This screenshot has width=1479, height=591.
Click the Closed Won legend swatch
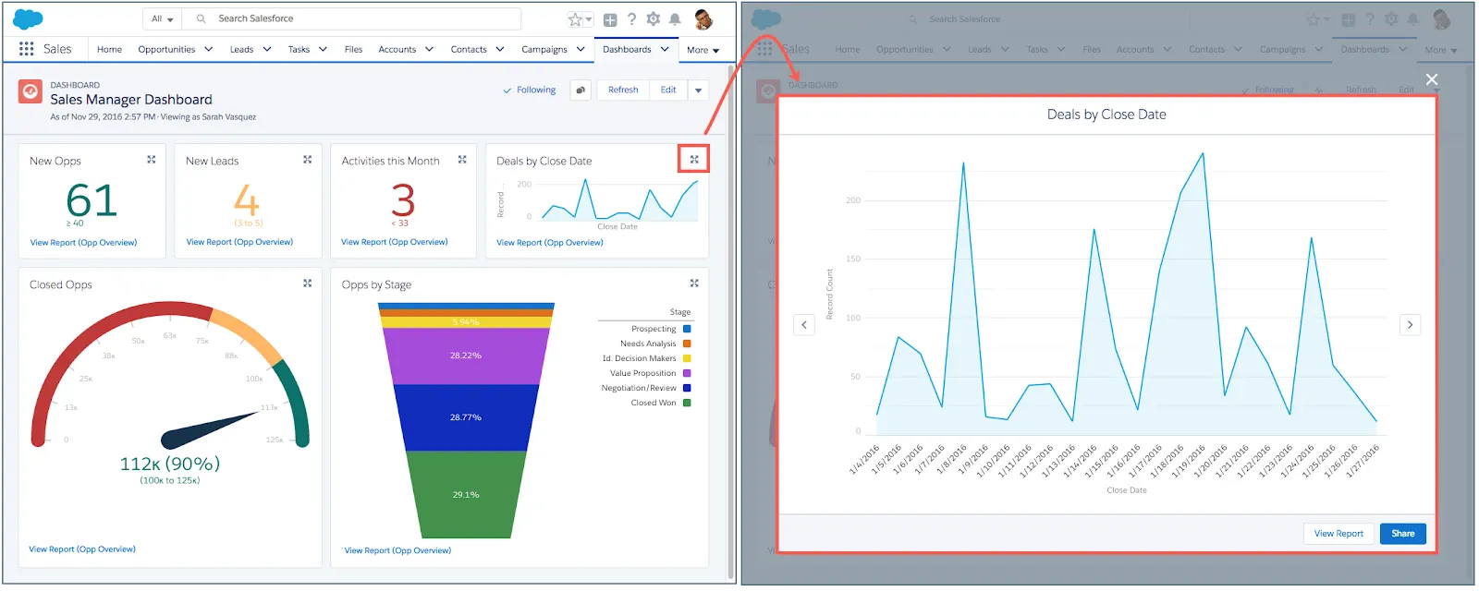tap(687, 403)
